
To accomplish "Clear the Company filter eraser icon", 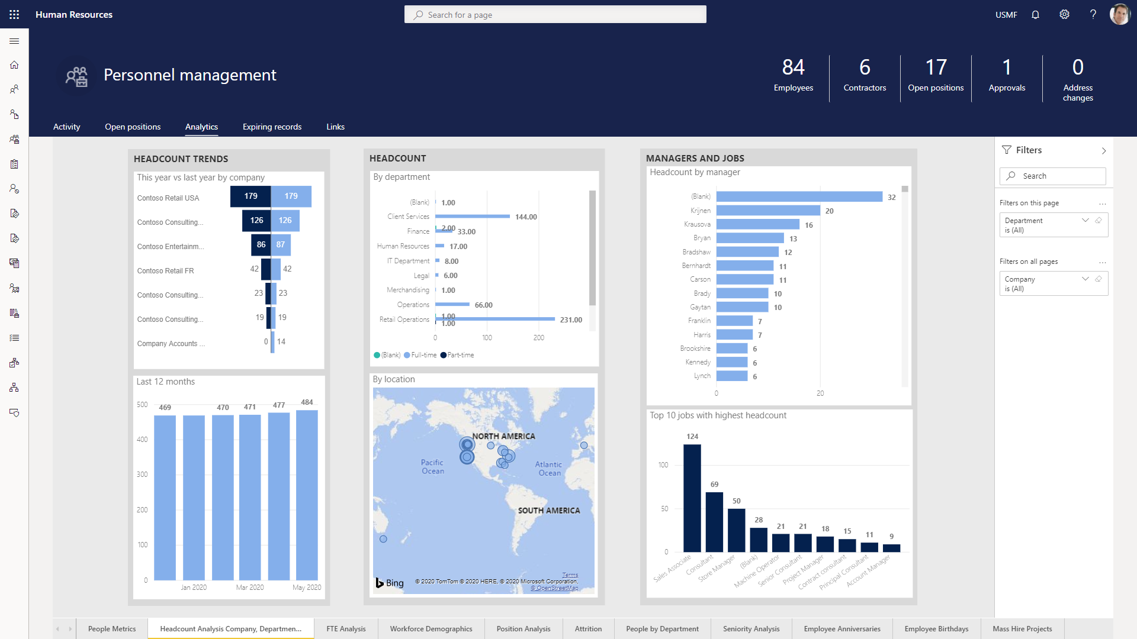I will point(1099,279).
